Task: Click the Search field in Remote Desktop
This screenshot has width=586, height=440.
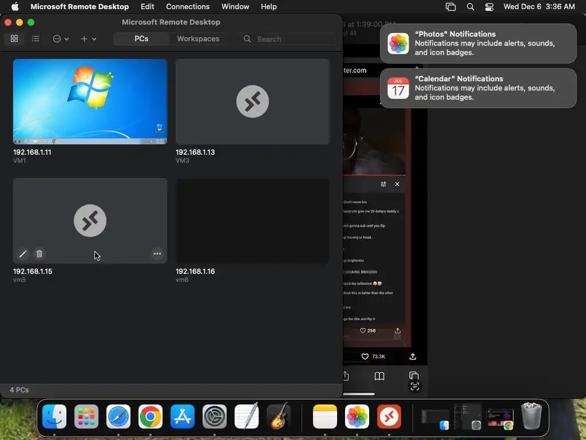Action: pos(287,39)
